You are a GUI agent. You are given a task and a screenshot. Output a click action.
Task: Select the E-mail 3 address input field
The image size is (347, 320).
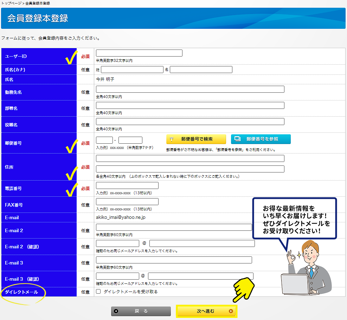tap(174, 260)
